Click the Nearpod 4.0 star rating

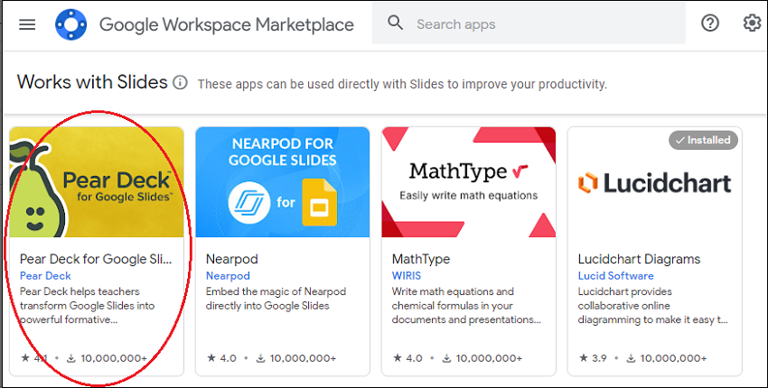222,358
